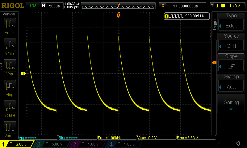Click the RIGOL logo
Image resolution: width=247 pixels, height=148 pixels.
tap(13, 6)
